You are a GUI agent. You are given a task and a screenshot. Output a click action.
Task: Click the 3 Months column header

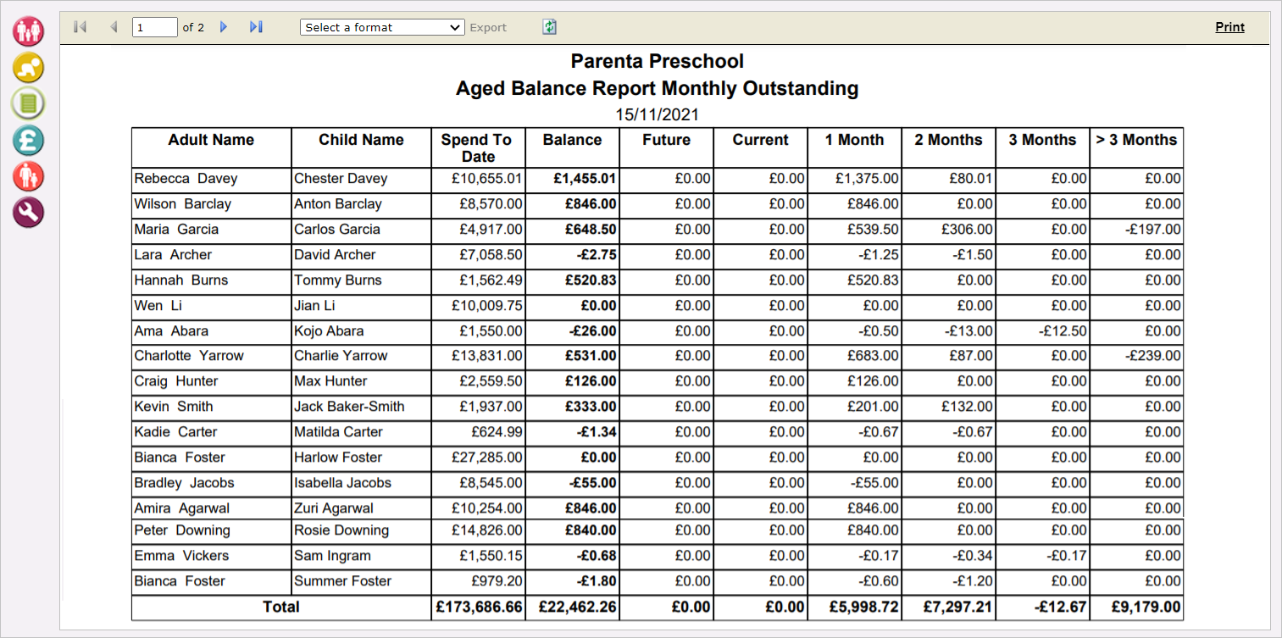tap(1042, 140)
